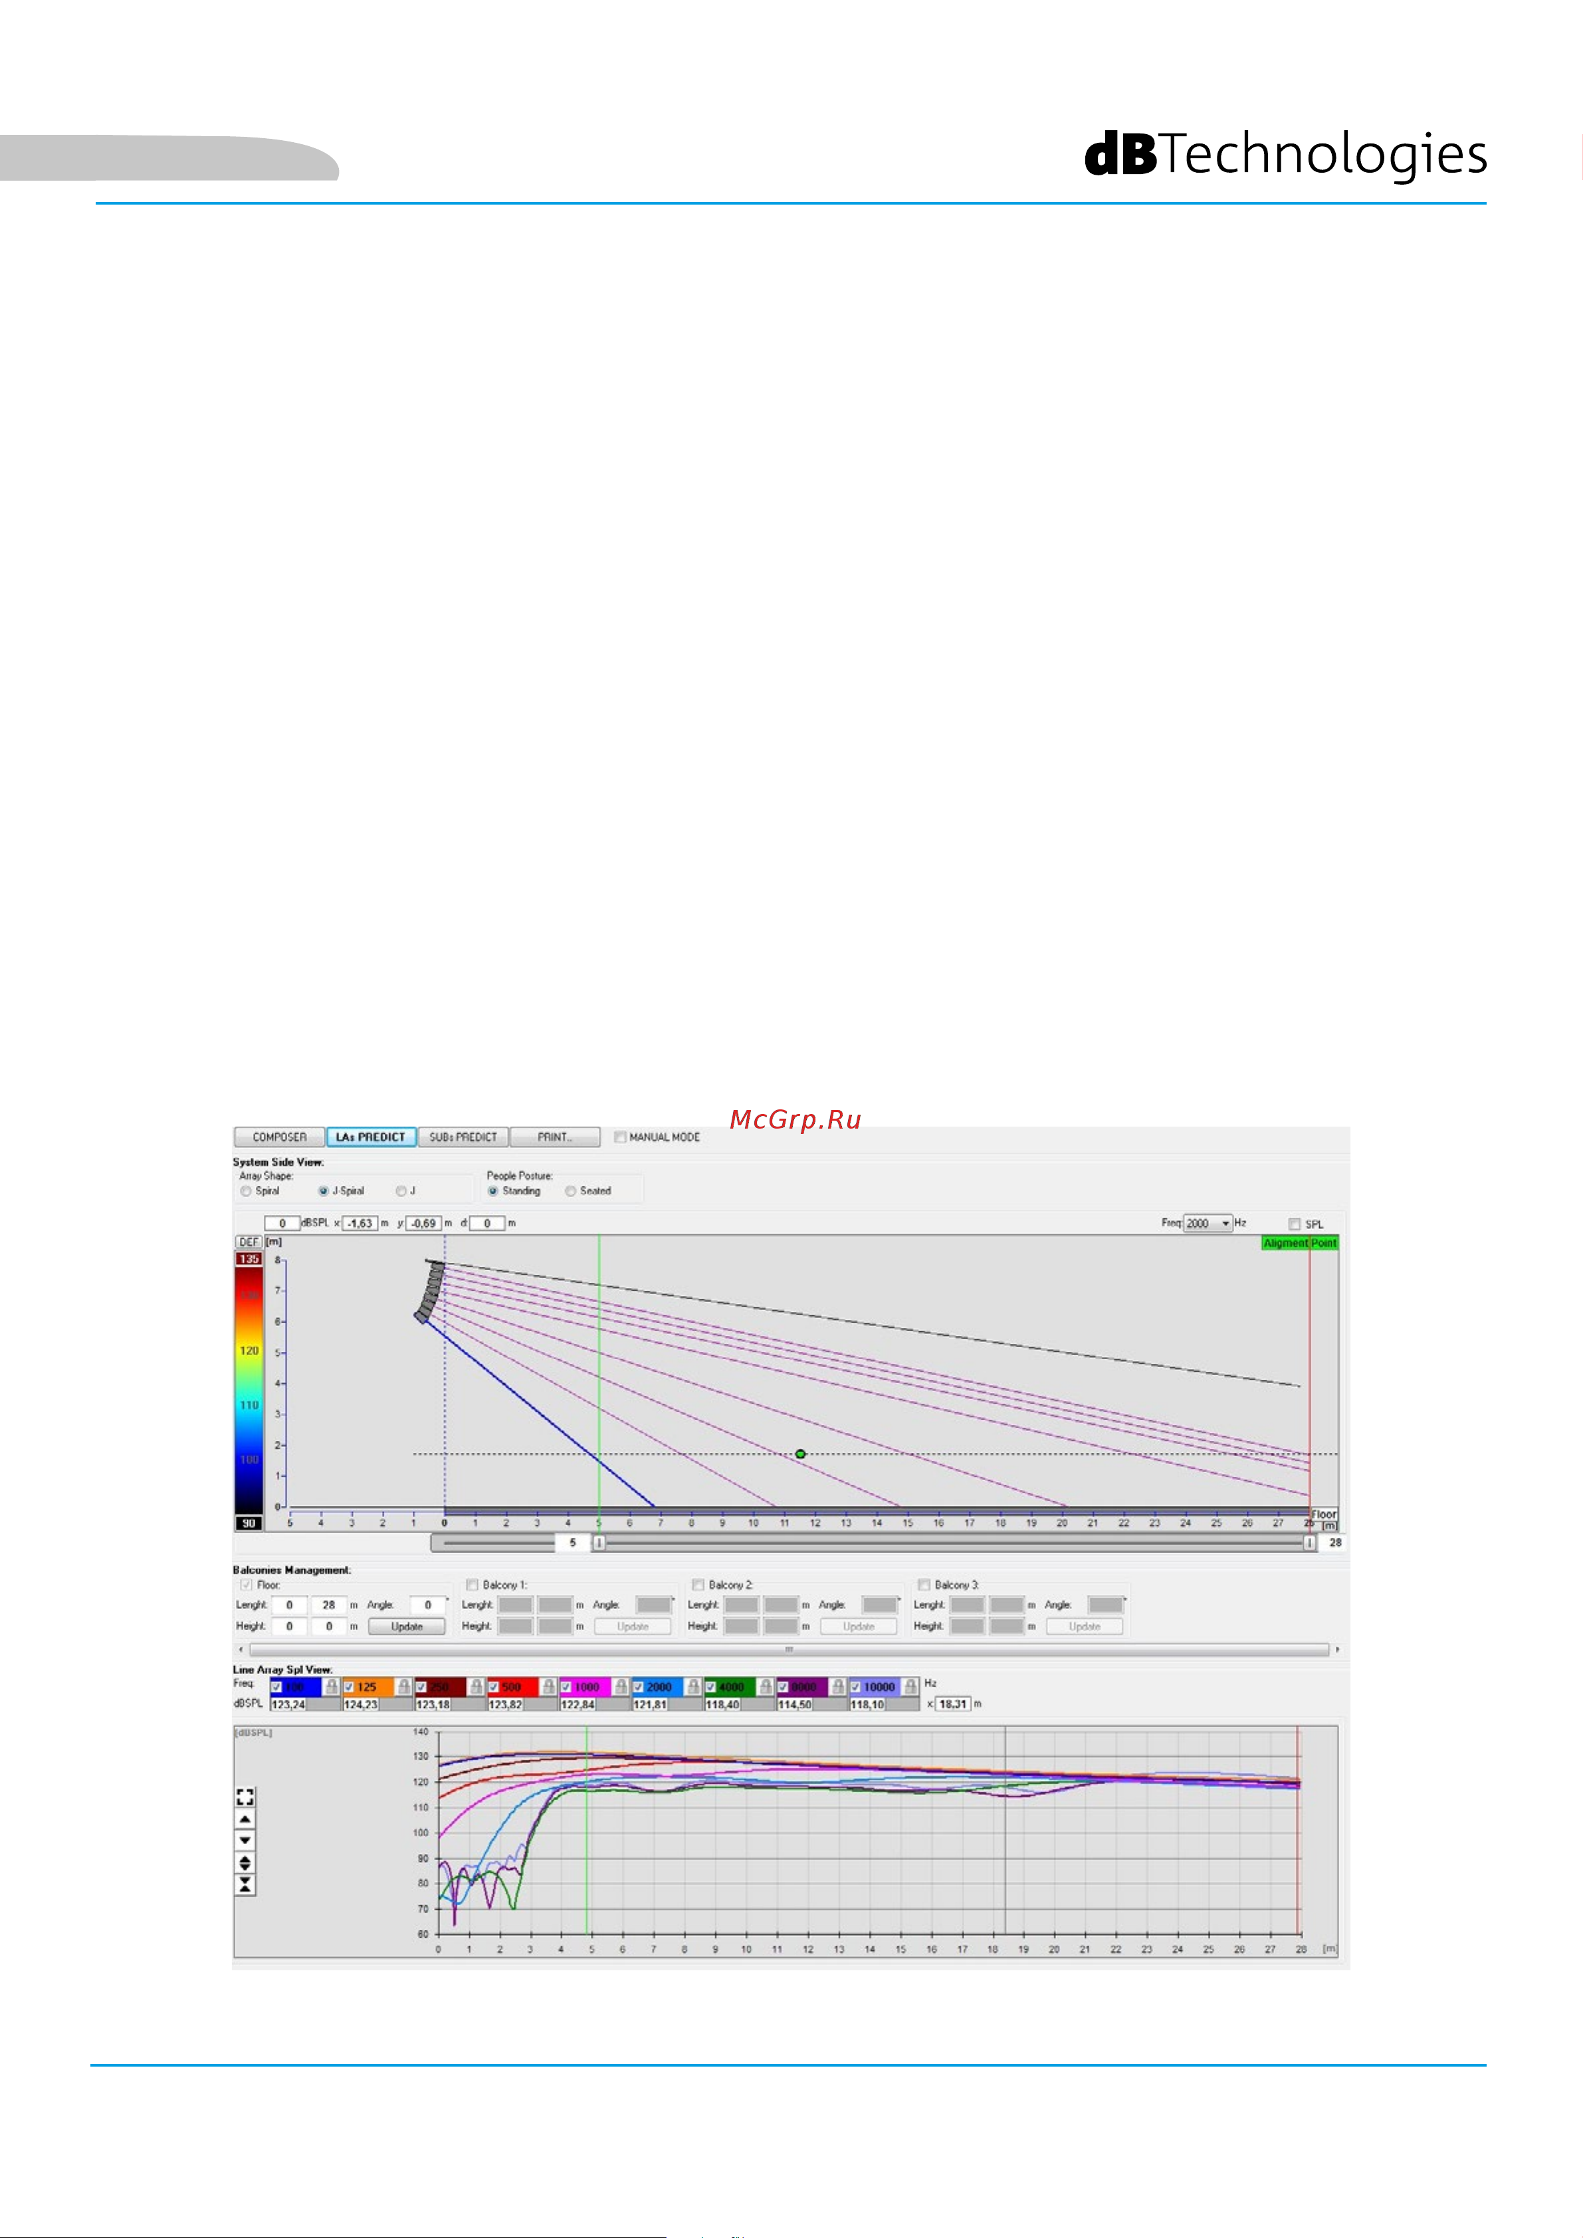Screen dimensions: 1583x2238
Task: Enable the MANUAL MODE checkbox
Action: (620, 1137)
